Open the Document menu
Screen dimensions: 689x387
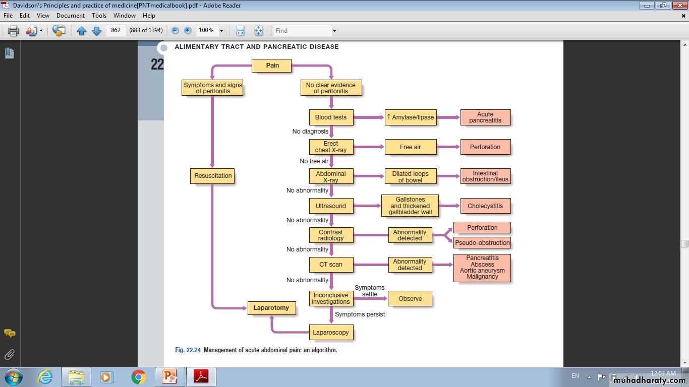[x=70, y=16]
